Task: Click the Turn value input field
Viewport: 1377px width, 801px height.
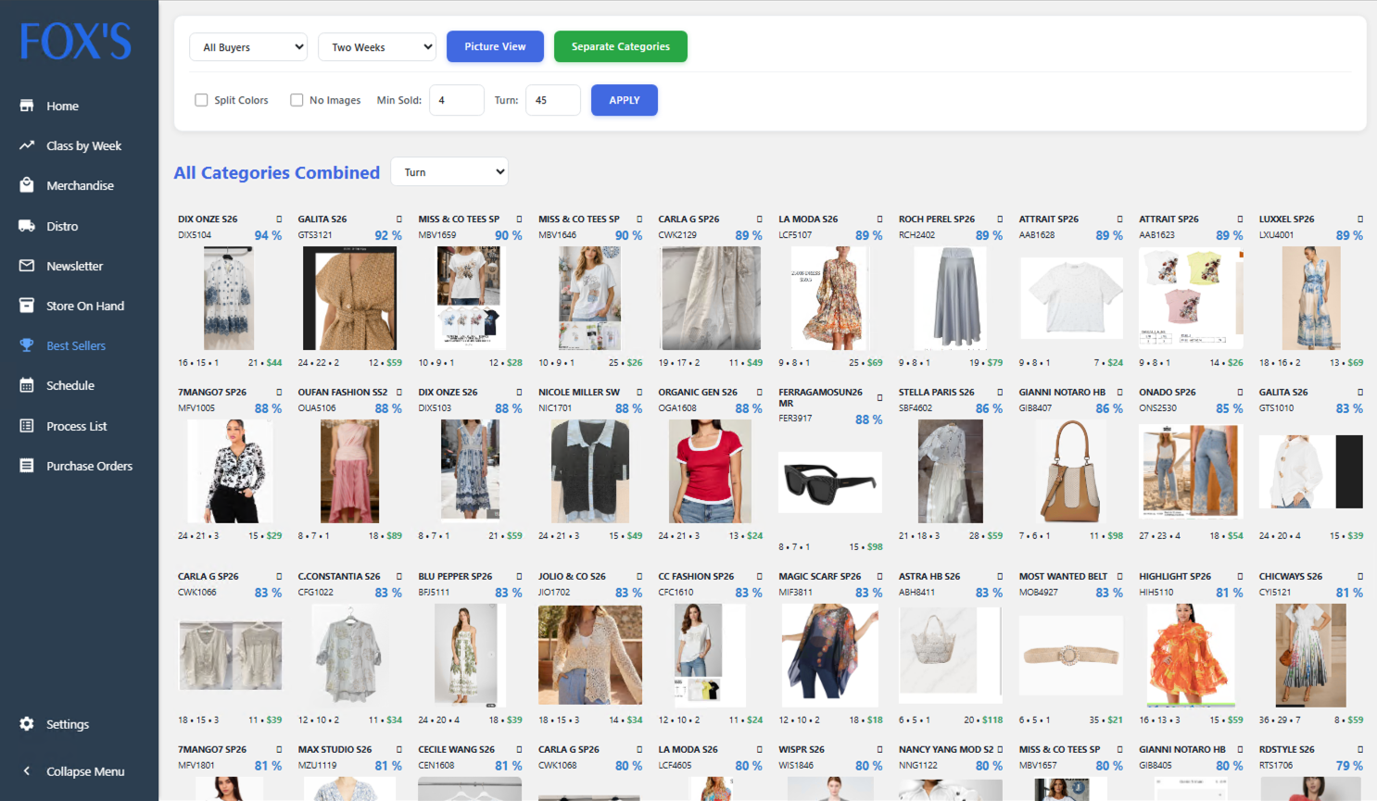Action: pos(553,100)
